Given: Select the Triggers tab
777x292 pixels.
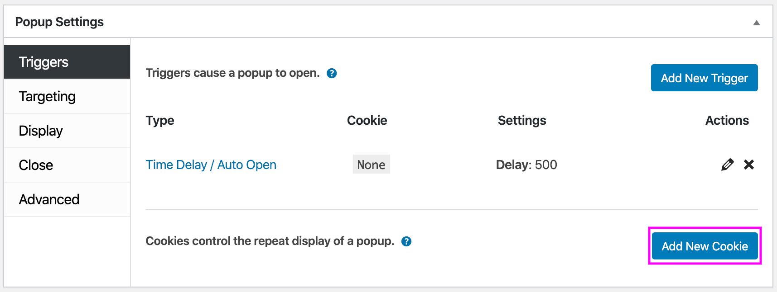Looking at the screenshot, I should click(67, 62).
